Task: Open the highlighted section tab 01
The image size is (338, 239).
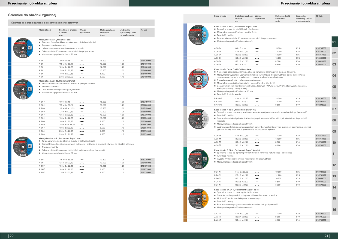Action: [x=334, y=42]
